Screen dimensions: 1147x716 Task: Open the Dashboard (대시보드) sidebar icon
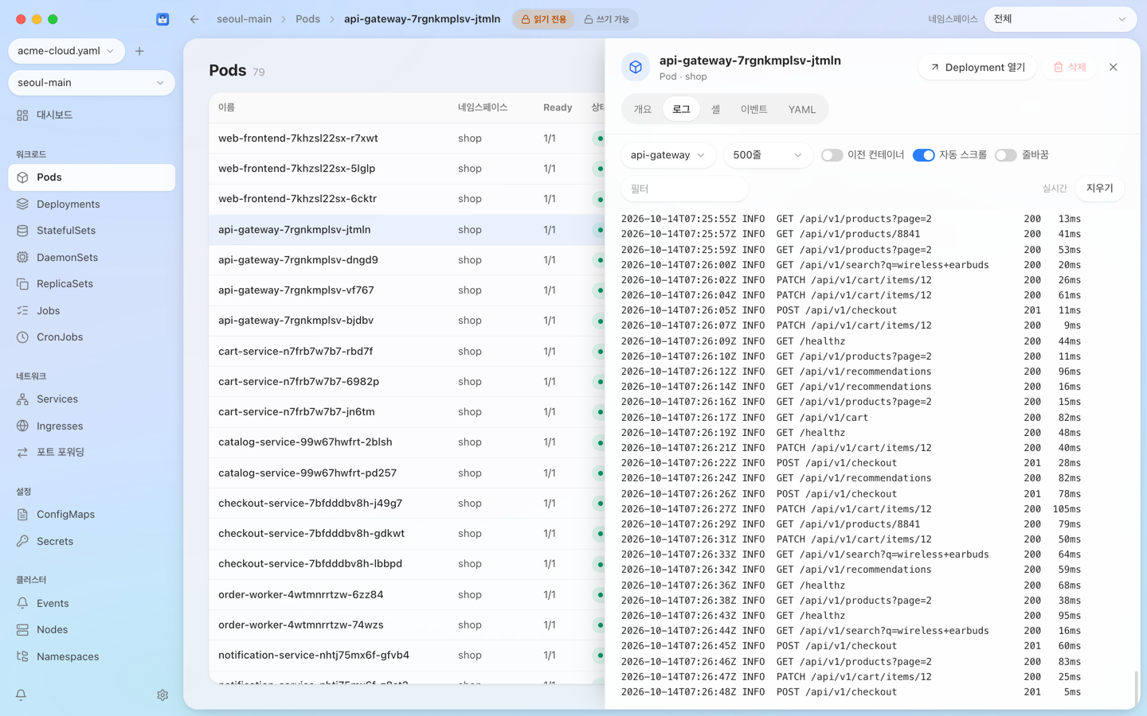point(22,115)
